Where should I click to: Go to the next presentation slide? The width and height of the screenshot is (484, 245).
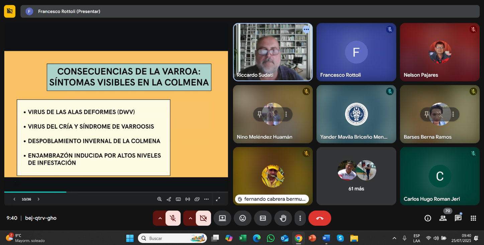[38, 199]
